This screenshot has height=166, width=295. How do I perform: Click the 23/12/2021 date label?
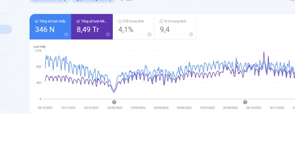coord(92,108)
